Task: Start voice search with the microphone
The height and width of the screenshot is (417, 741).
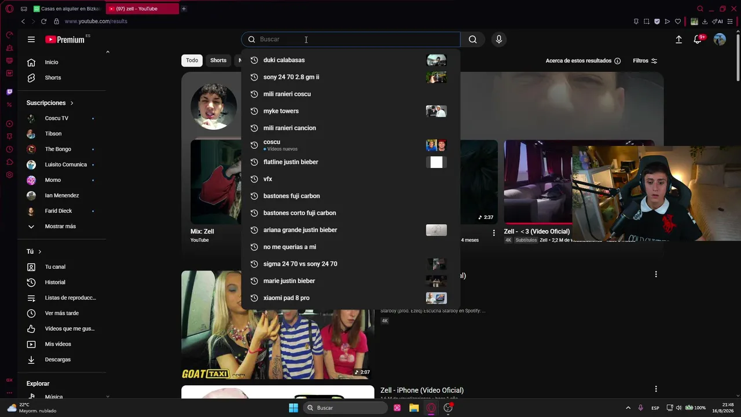Action: pos(499,39)
